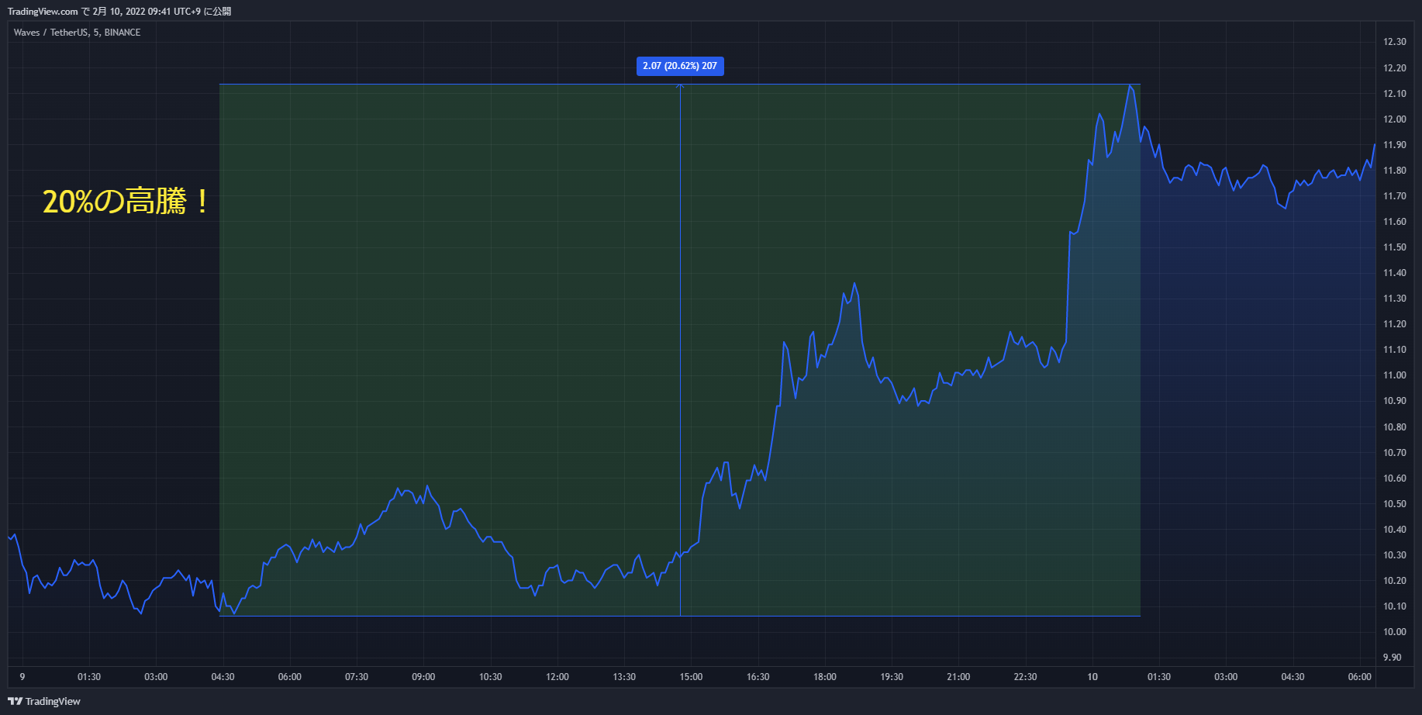1422x715 pixels.
Task: Click the 10.30 price axis label
Action: pyautogui.click(x=1394, y=555)
